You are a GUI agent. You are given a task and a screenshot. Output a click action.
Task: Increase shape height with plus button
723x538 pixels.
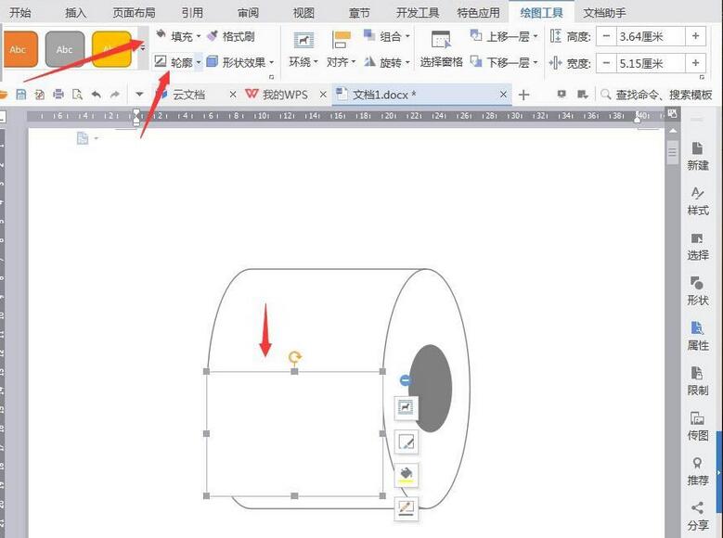[x=695, y=36]
